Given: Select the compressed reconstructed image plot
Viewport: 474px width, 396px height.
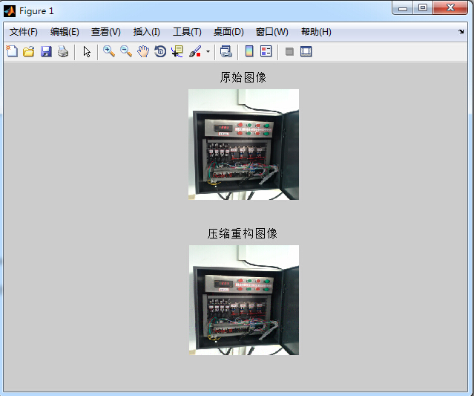Looking at the screenshot, I should [244, 300].
